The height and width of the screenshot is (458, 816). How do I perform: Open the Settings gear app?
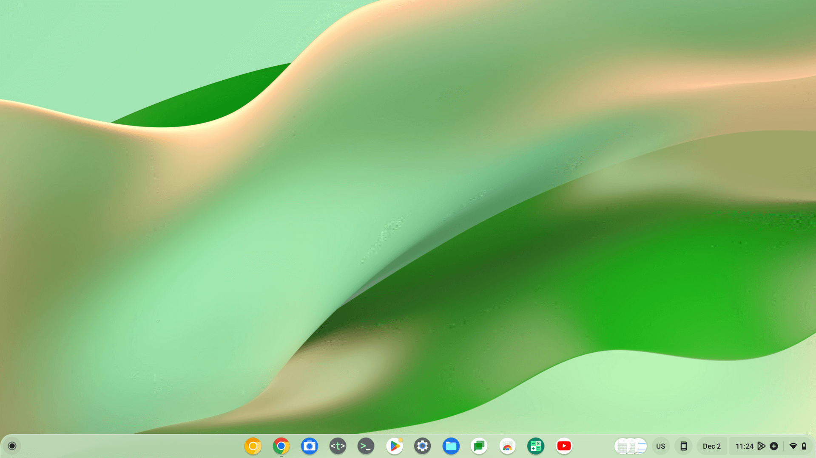(422, 446)
